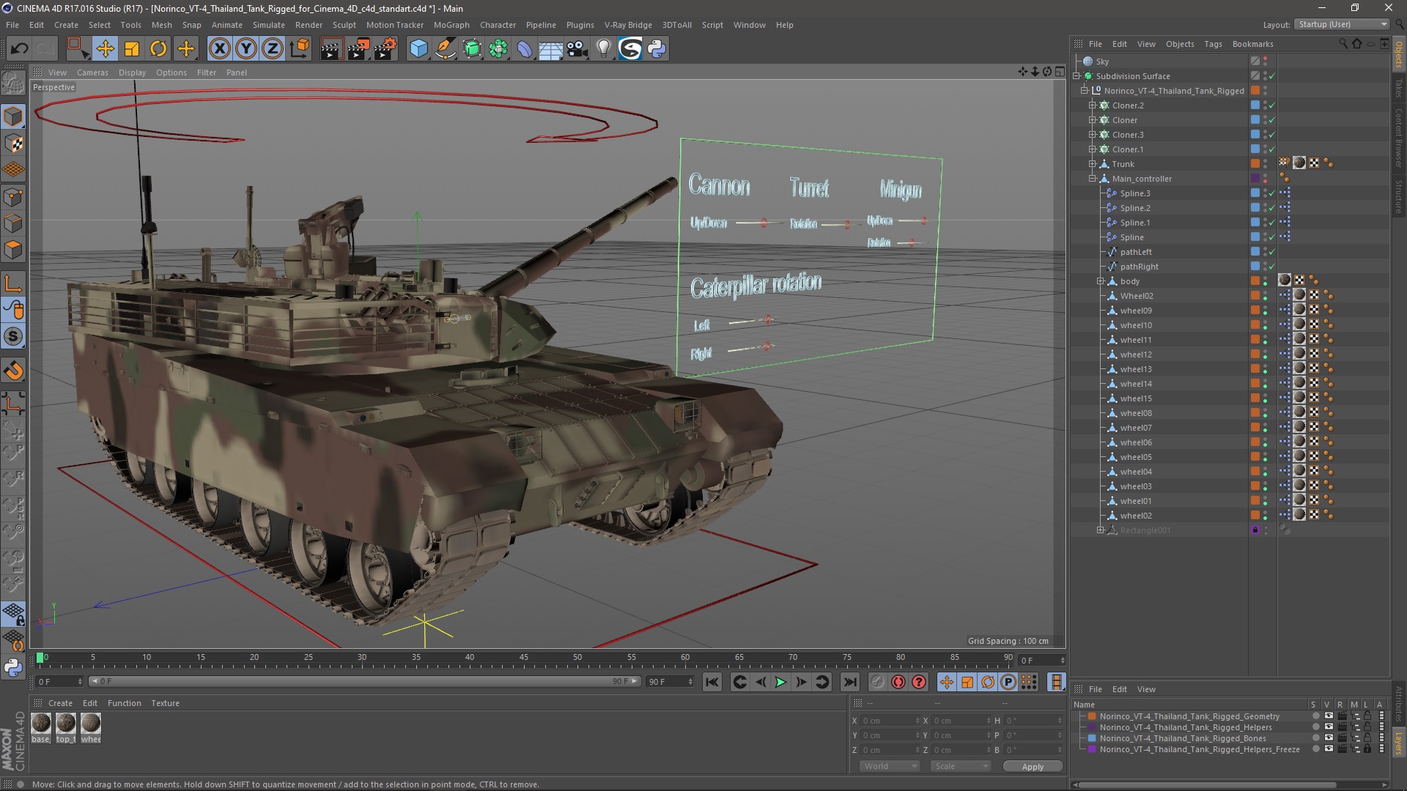Select the Scale tool in toolbar
This screenshot has height=791, width=1407.
tap(132, 49)
